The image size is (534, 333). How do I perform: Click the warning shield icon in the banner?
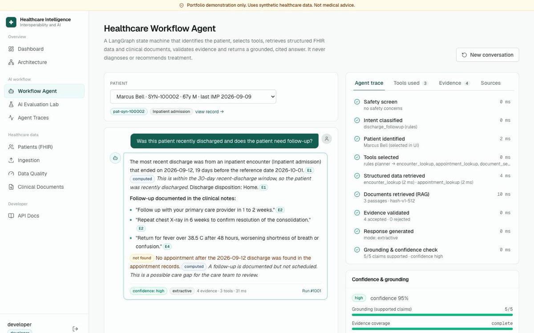(x=182, y=5)
